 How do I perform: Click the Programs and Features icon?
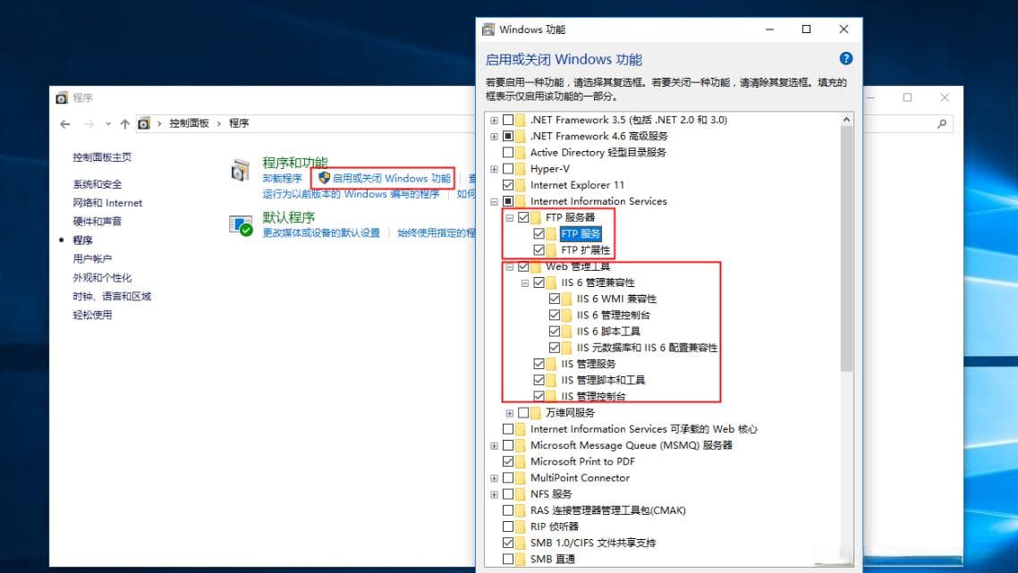pos(241,170)
